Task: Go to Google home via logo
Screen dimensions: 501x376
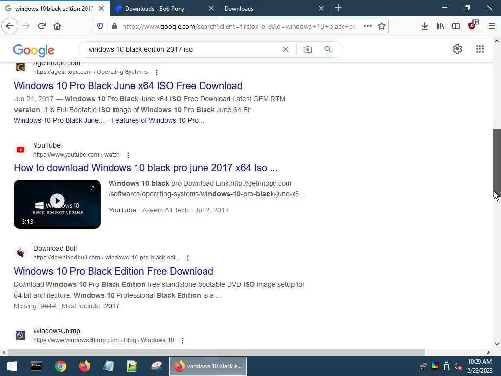Action: point(34,50)
